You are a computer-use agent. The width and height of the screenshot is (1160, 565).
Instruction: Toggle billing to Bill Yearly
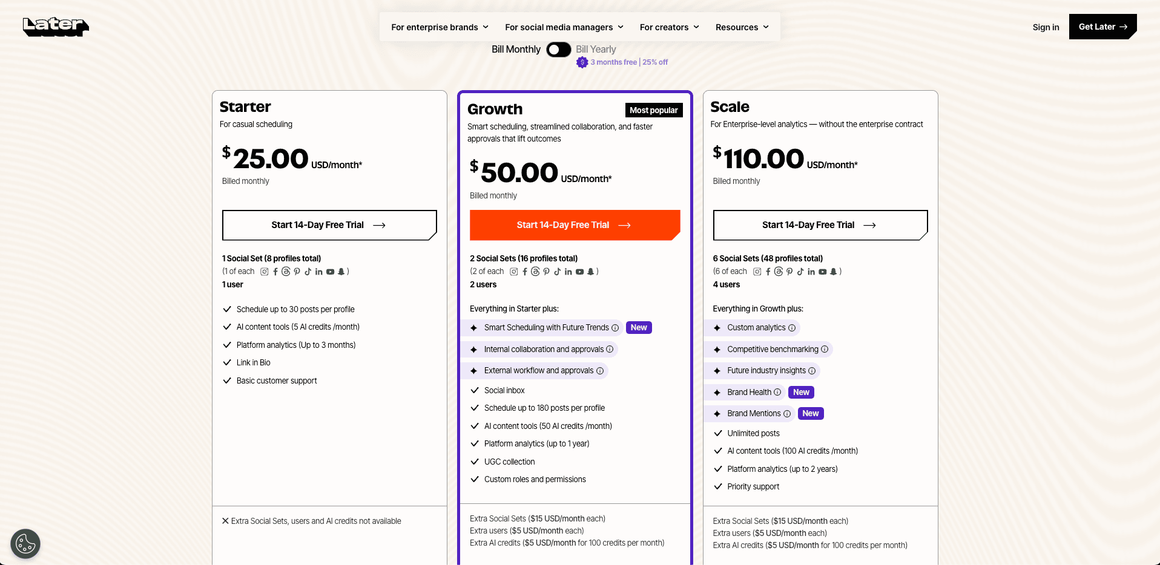click(558, 50)
